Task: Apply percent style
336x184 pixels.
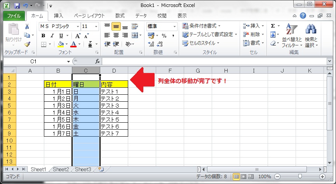Action: (x=164, y=36)
